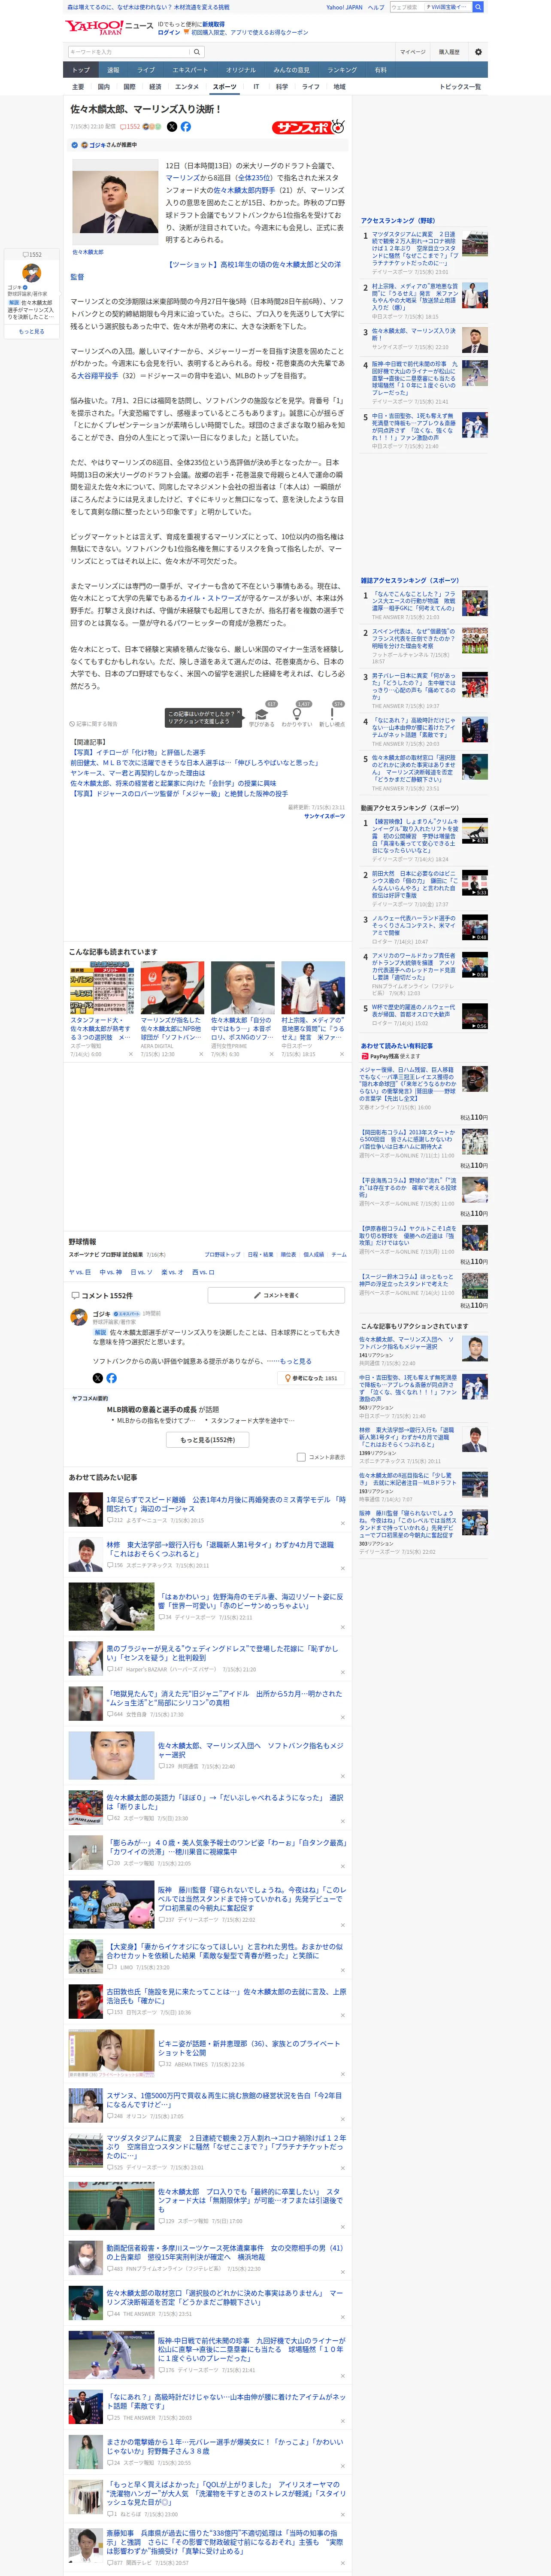Open the 1552 comment count beside article date
Image resolution: width=551 pixels, height=2576 pixels.
131,127
